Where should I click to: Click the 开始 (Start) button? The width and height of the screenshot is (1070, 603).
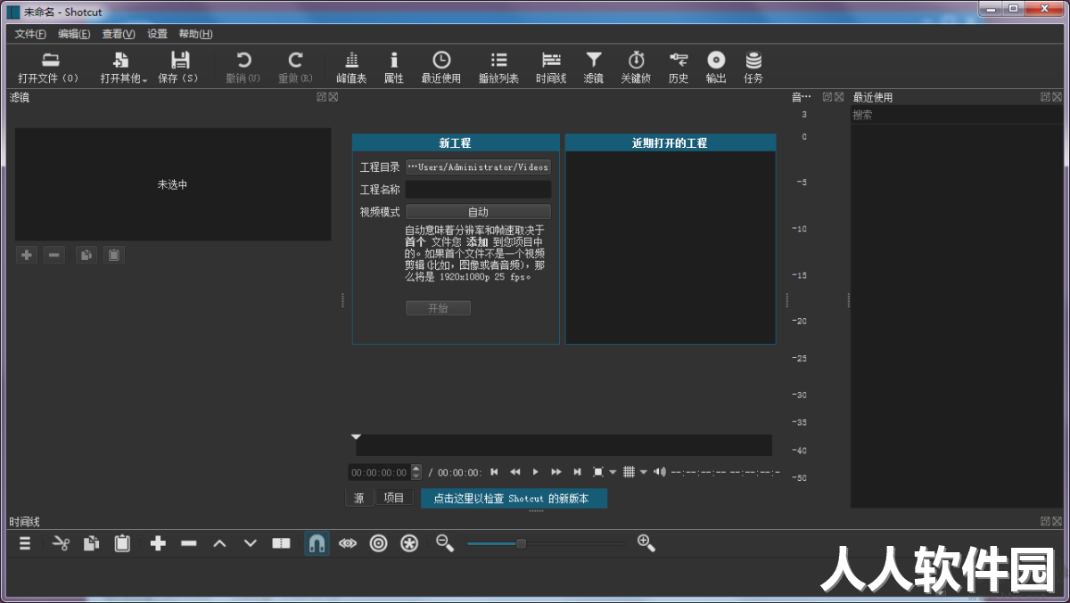pos(438,308)
